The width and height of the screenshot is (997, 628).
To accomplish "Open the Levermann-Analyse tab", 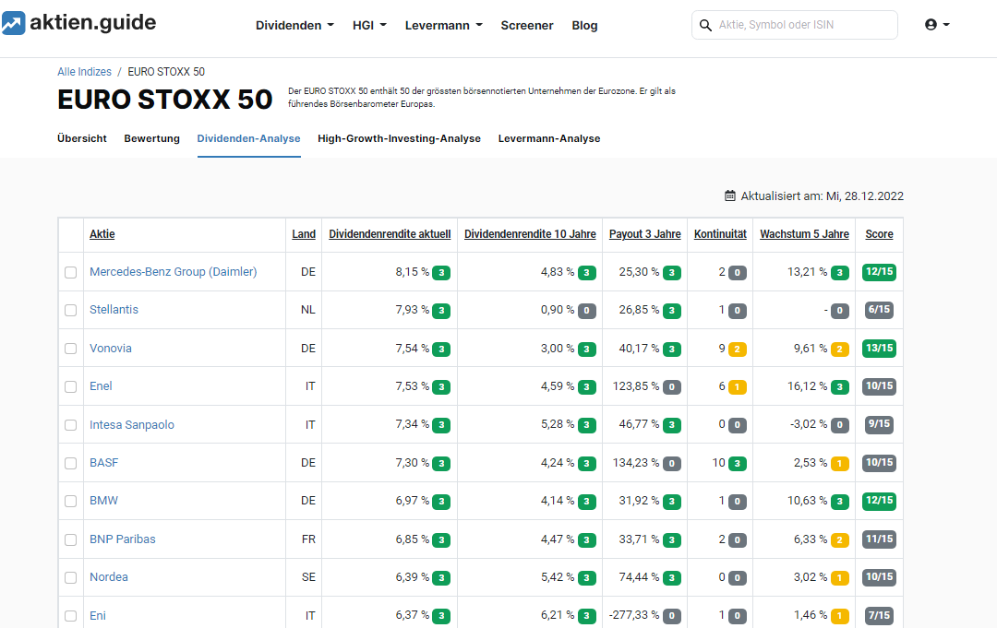I will (x=549, y=138).
